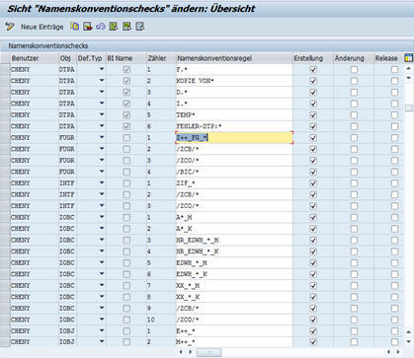This screenshot has width=414, height=358.
Task: Click the Copy As toolbar icon
Action: [74, 27]
